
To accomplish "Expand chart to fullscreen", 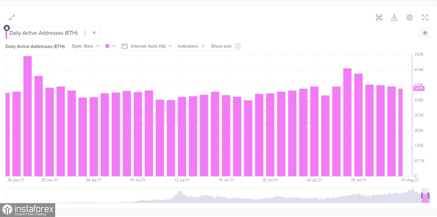I will [425, 17].
